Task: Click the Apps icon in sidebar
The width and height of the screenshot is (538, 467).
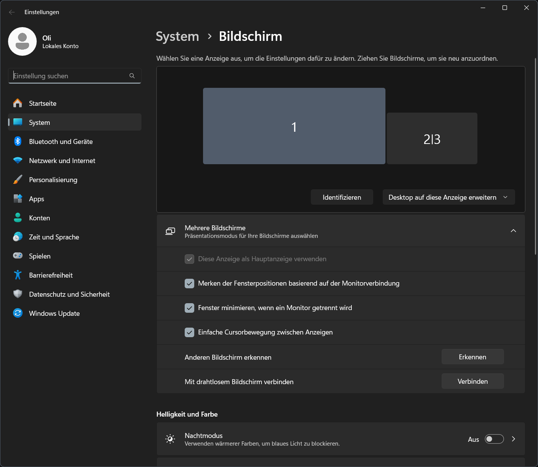Action: (x=18, y=199)
